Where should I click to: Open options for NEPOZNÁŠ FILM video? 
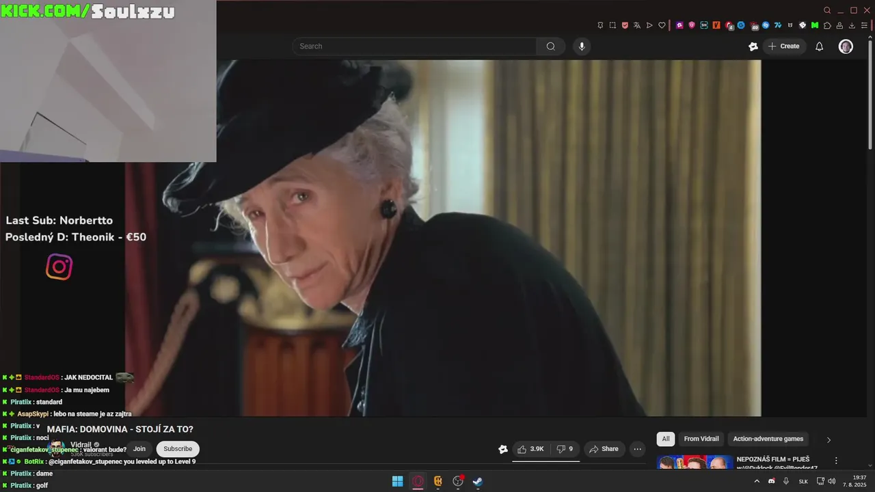tap(835, 461)
